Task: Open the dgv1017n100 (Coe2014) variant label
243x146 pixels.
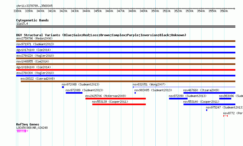Action: coord(34,50)
